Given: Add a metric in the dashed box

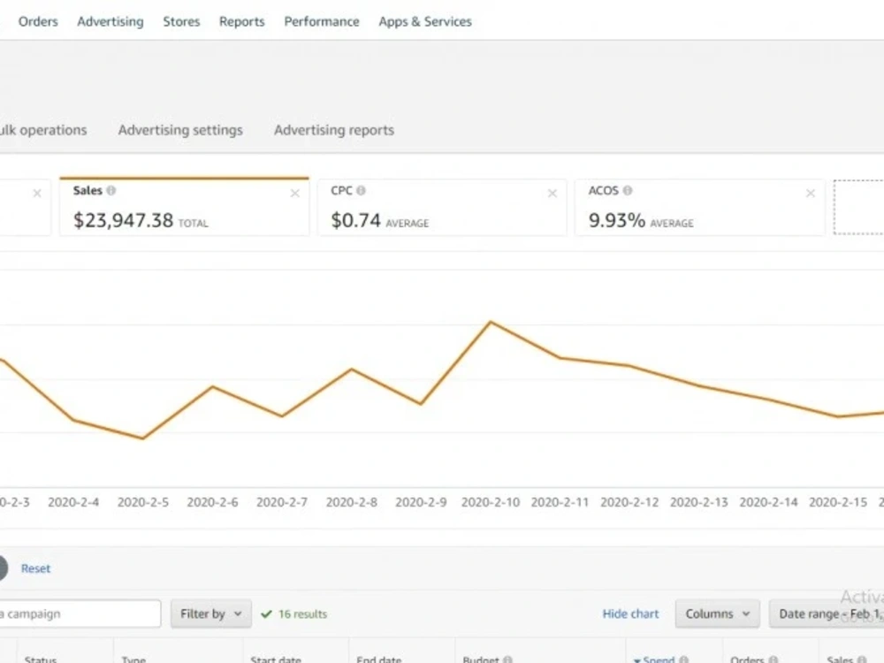Looking at the screenshot, I should coord(858,207).
